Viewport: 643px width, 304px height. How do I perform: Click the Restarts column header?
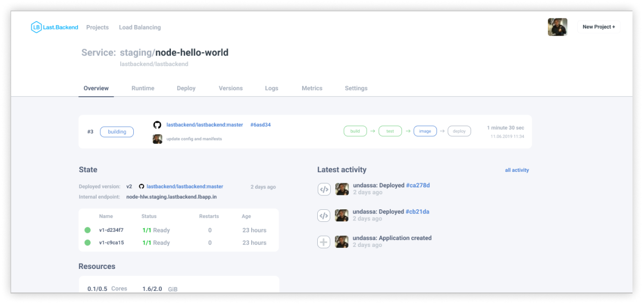coord(209,216)
